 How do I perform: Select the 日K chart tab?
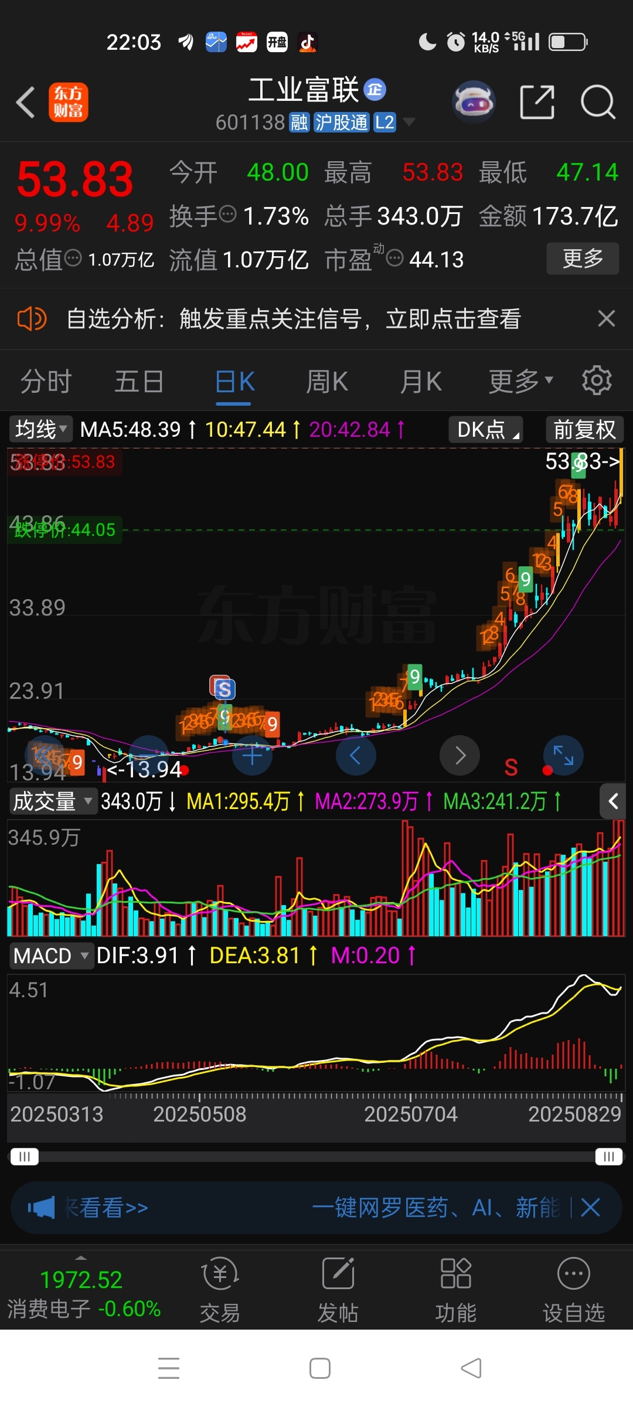(234, 382)
